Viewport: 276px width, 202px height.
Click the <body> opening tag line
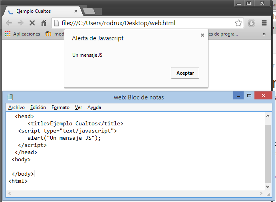(x=21, y=159)
